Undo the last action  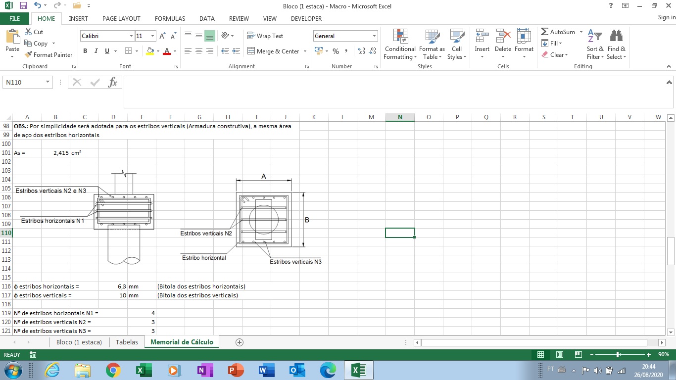pyautogui.click(x=38, y=5)
